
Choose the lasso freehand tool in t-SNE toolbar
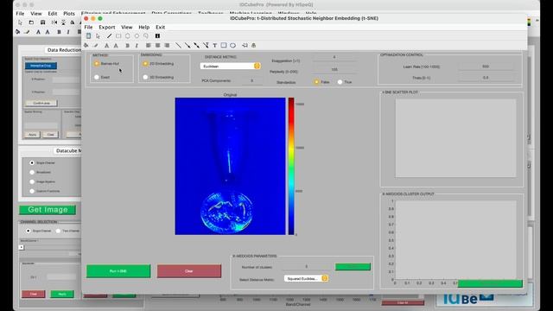(146, 36)
